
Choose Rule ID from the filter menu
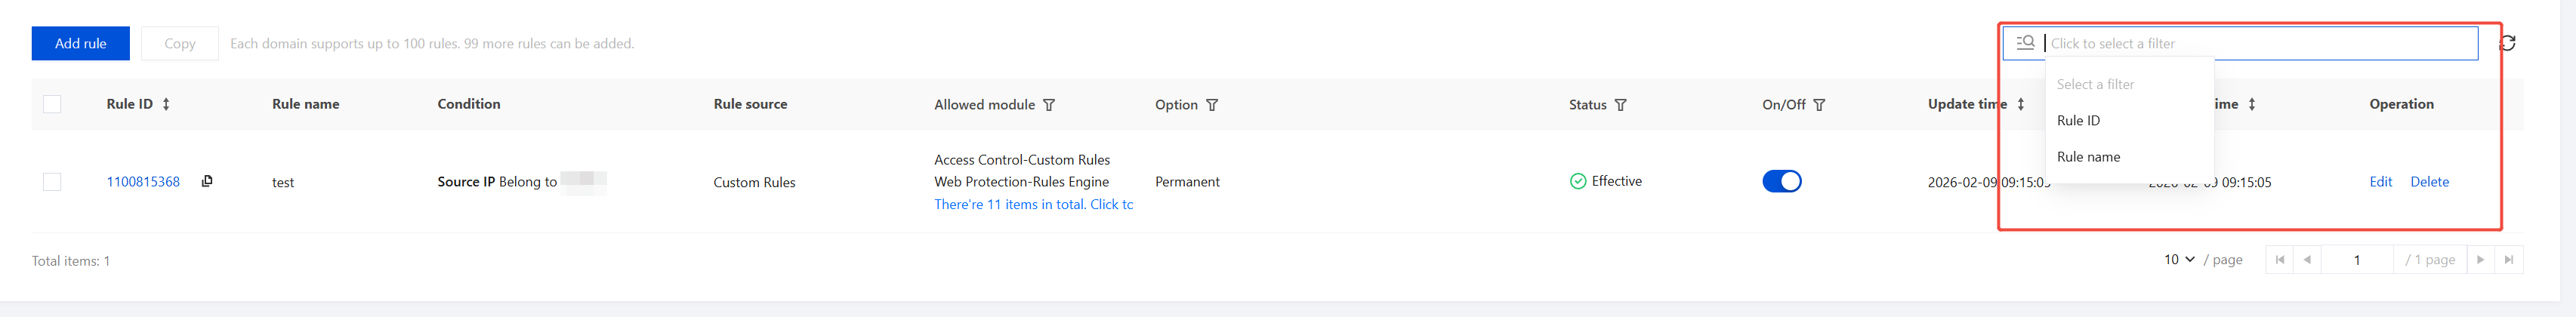click(2078, 121)
